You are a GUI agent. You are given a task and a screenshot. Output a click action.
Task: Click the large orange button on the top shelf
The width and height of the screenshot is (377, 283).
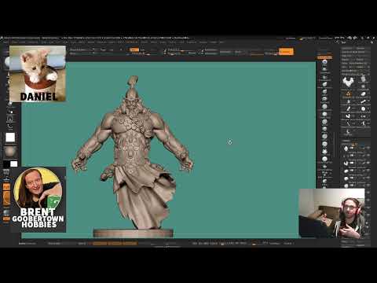286,52
